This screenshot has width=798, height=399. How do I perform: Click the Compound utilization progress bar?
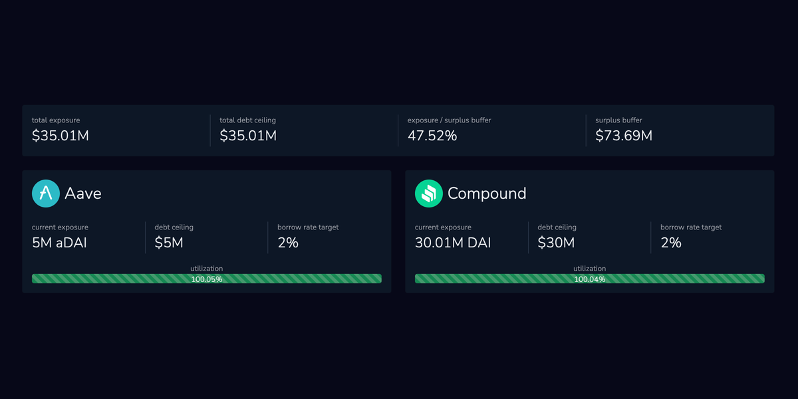click(x=590, y=279)
